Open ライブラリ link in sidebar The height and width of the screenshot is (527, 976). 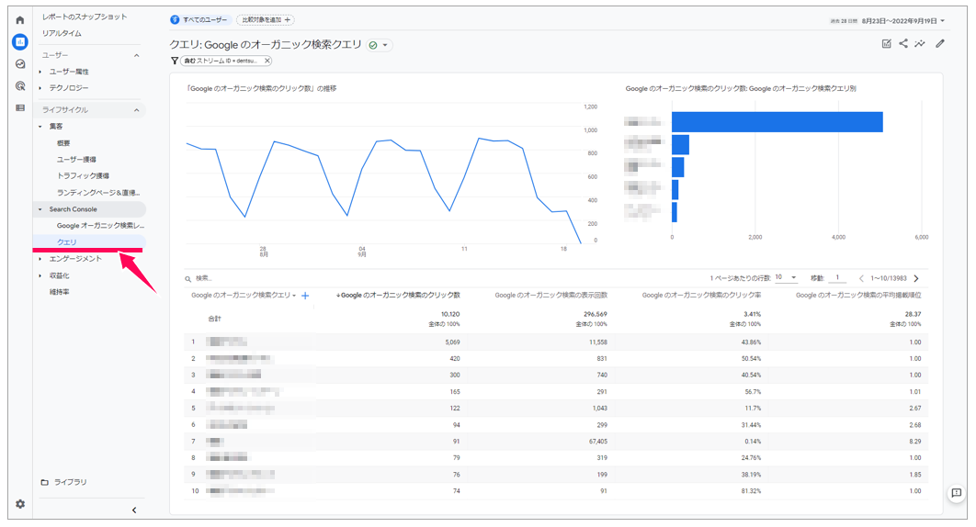pyautogui.click(x=70, y=482)
